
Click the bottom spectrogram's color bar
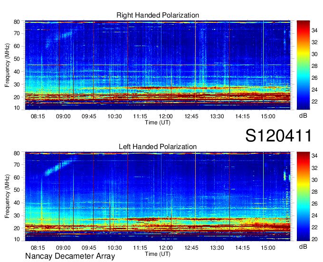coord(303,196)
